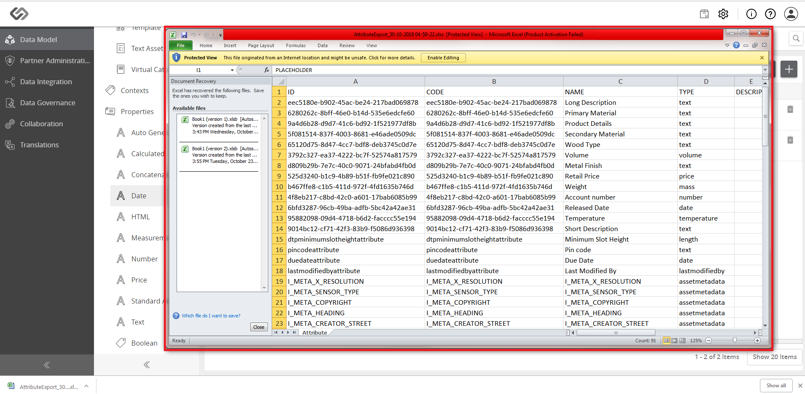Select column C header in the worksheet
Image resolution: width=805 pixels, height=394 pixels.
tap(620, 82)
